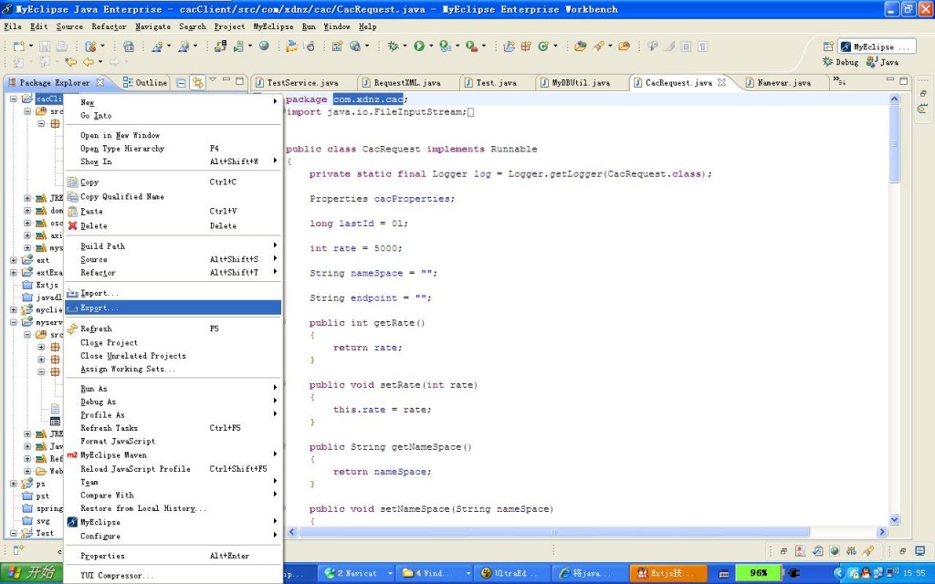Collapse the cacClient project tree node

pos(15,99)
